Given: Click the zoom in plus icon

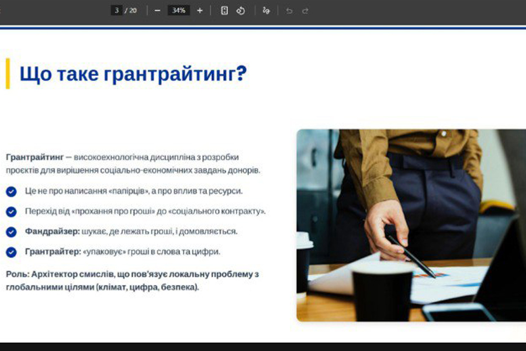Looking at the screenshot, I should 200,11.
